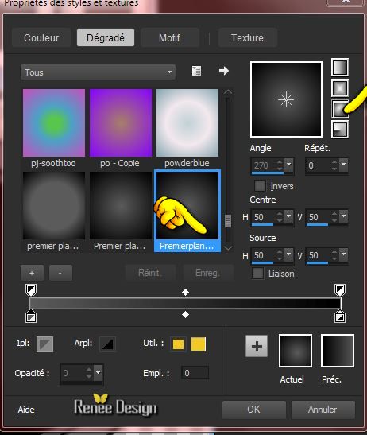
Task: Add current gradient with plus icon
Action: 257,346
